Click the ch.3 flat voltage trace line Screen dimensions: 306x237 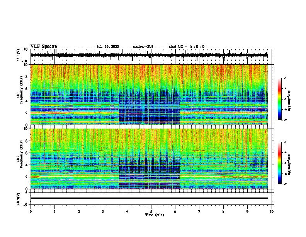tap(149, 198)
